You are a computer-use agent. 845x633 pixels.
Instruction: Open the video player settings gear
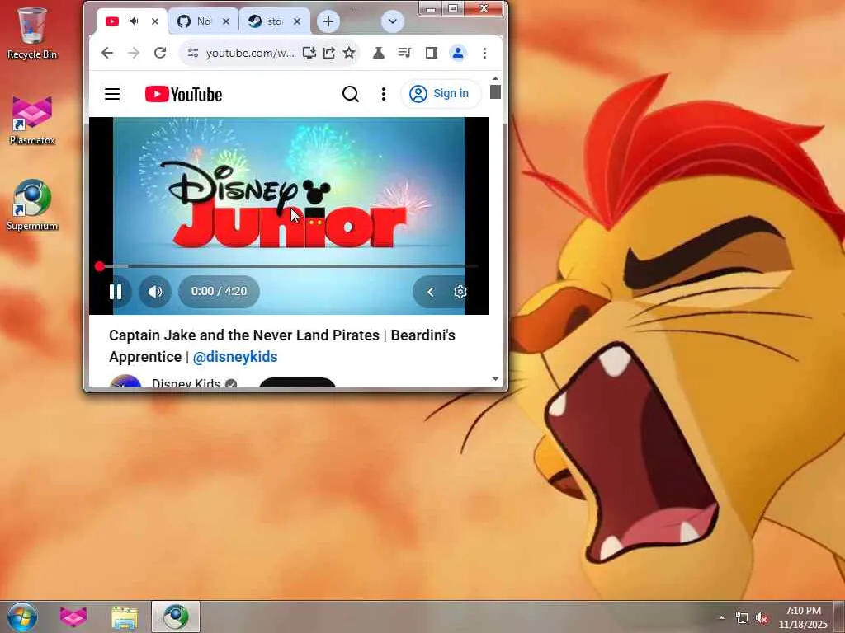(x=460, y=292)
